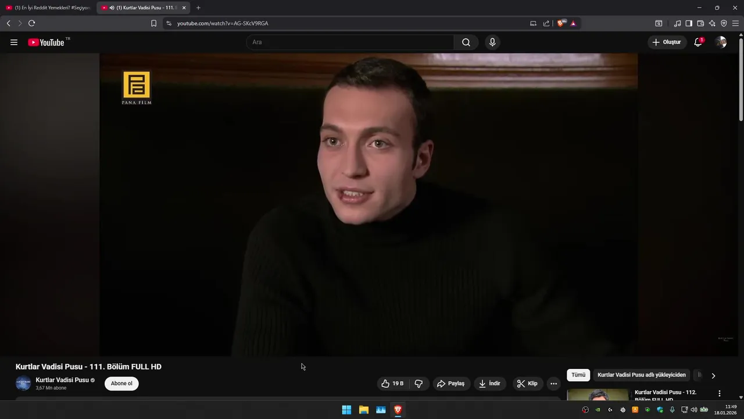Click the video title 111. Bölüm FULL HD

point(88,367)
